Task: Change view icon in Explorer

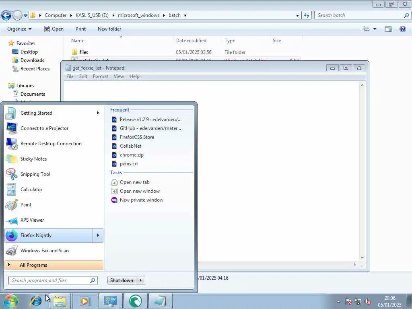Action: 366,29
